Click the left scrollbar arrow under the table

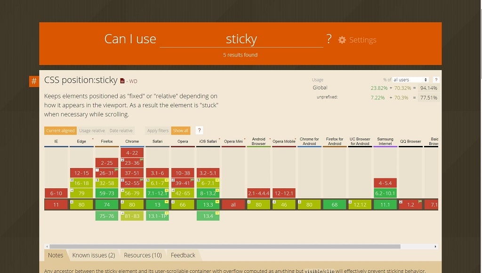tap(47, 246)
